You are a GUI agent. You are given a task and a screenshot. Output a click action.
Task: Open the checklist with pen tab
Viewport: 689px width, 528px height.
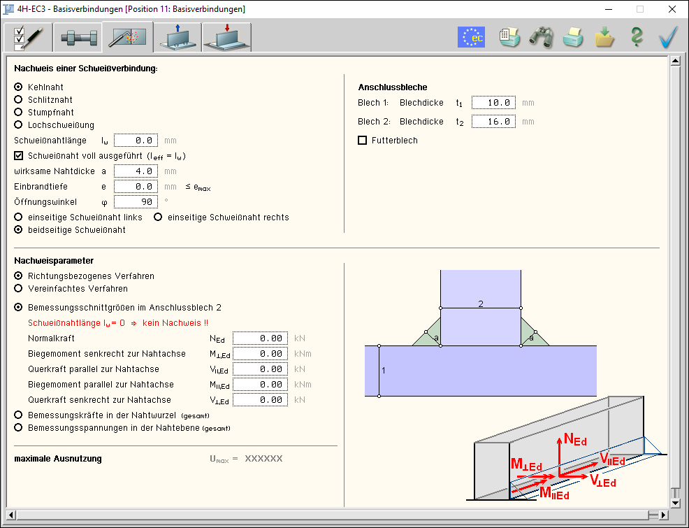click(27, 38)
